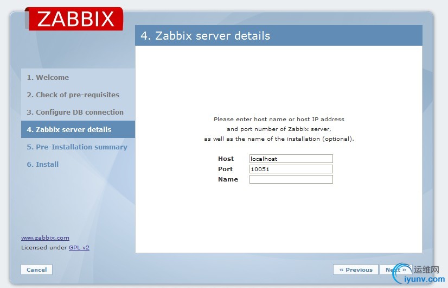The image size is (448, 288).
Task: Click the ZABBIX logo
Action: coord(74,19)
